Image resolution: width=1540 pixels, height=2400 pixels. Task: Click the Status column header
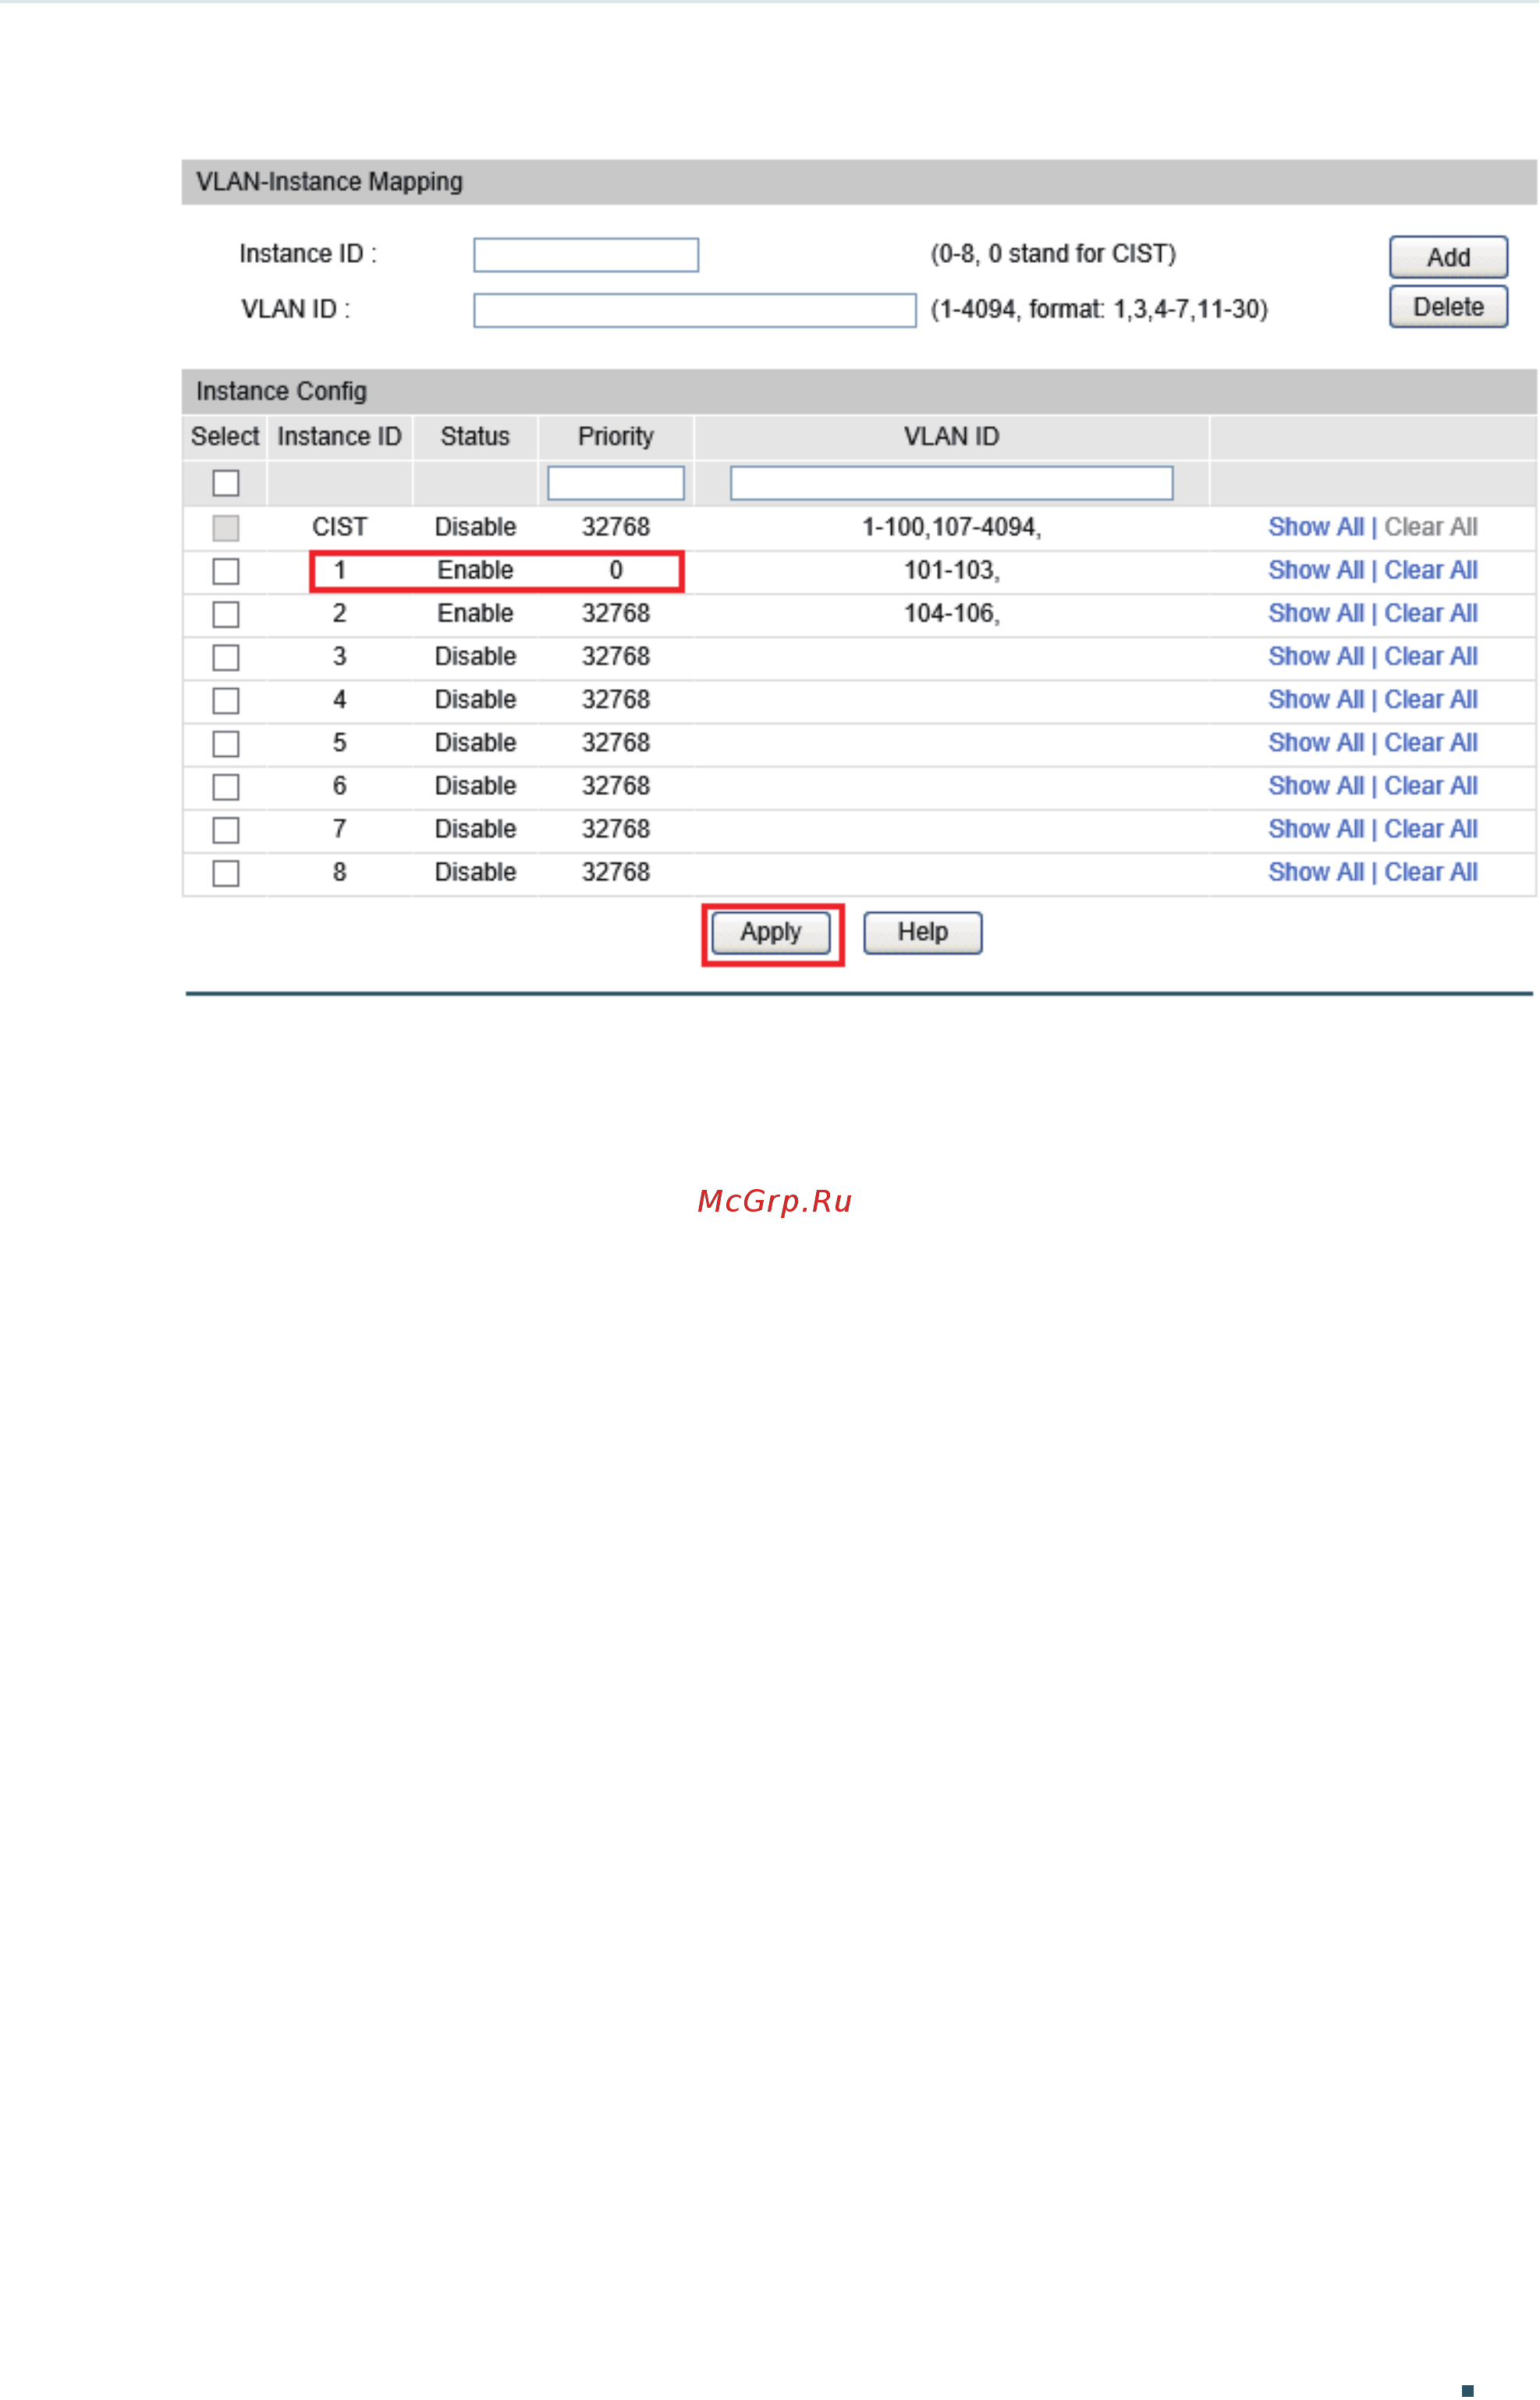point(475,437)
